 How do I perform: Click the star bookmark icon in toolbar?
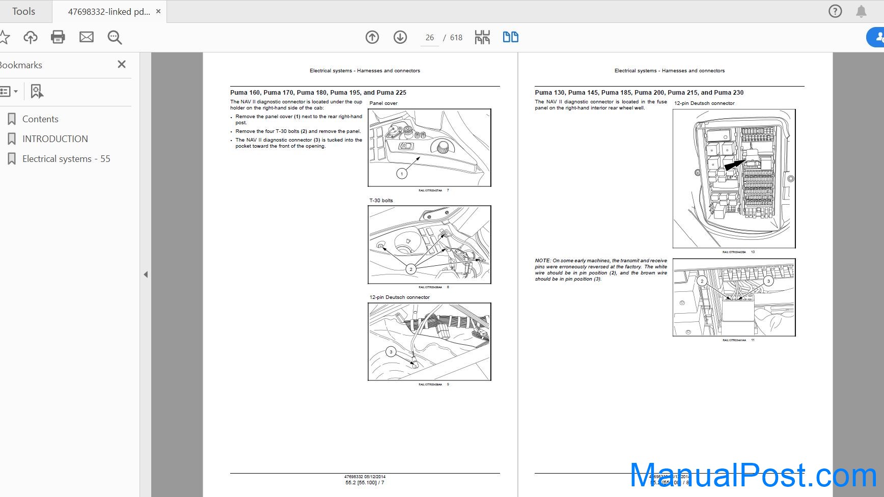pyautogui.click(x=4, y=37)
